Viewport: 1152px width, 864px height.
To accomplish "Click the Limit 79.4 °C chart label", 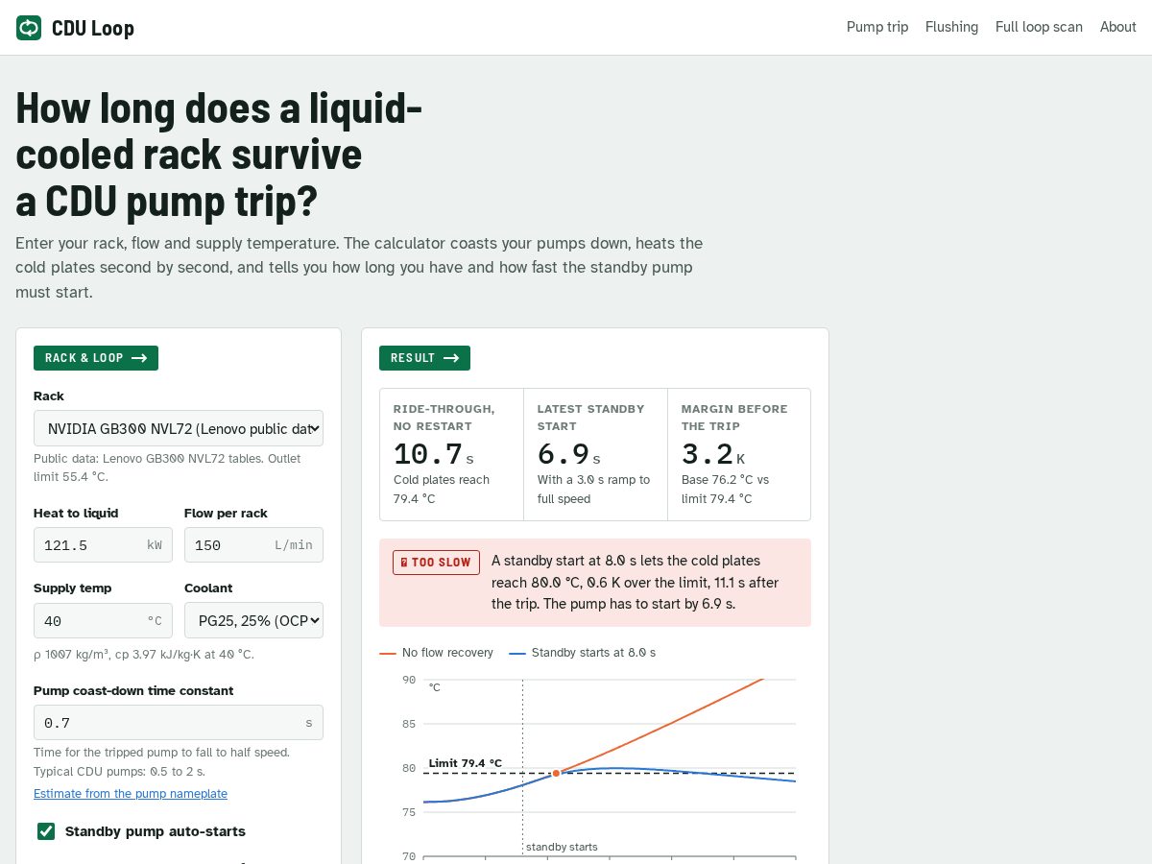I will [x=466, y=763].
